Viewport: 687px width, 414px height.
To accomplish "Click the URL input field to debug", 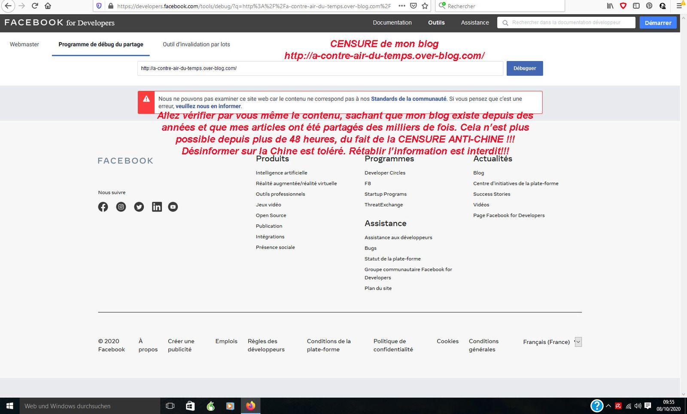I will tap(320, 68).
